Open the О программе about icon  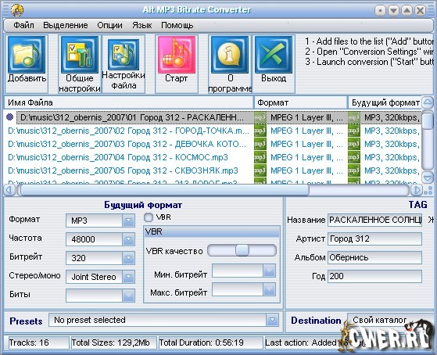pos(230,55)
